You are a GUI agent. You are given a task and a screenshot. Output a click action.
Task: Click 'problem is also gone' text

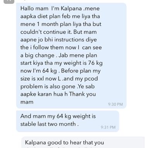point(48,86)
